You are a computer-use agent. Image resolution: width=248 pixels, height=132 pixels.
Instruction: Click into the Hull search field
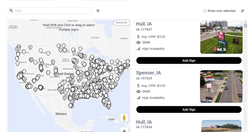51,11
